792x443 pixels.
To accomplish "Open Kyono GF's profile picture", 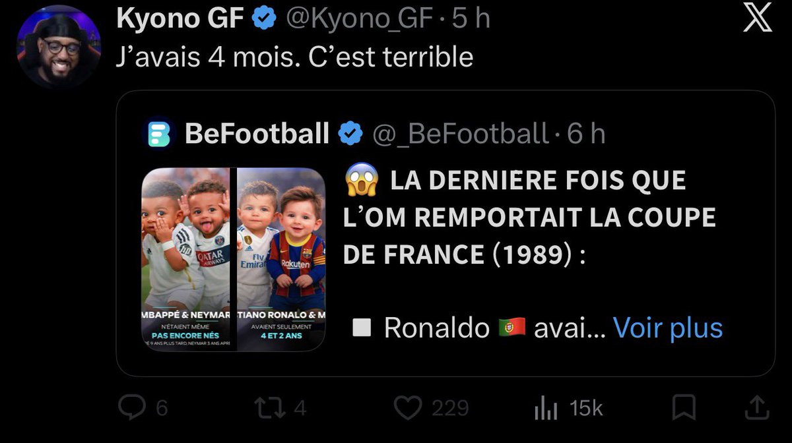I will coord(58,49).
